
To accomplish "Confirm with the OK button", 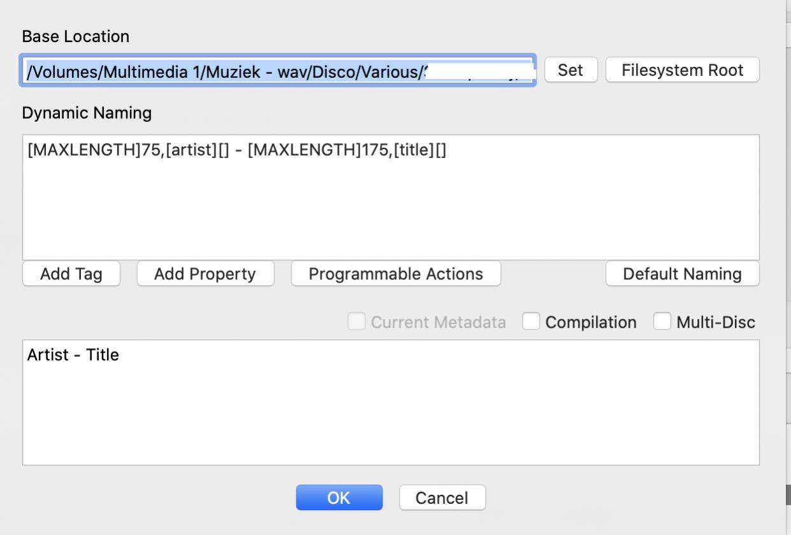I will [338, 497].
